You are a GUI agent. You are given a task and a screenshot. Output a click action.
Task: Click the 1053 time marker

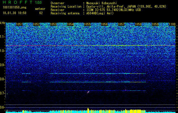pos(53,24)
